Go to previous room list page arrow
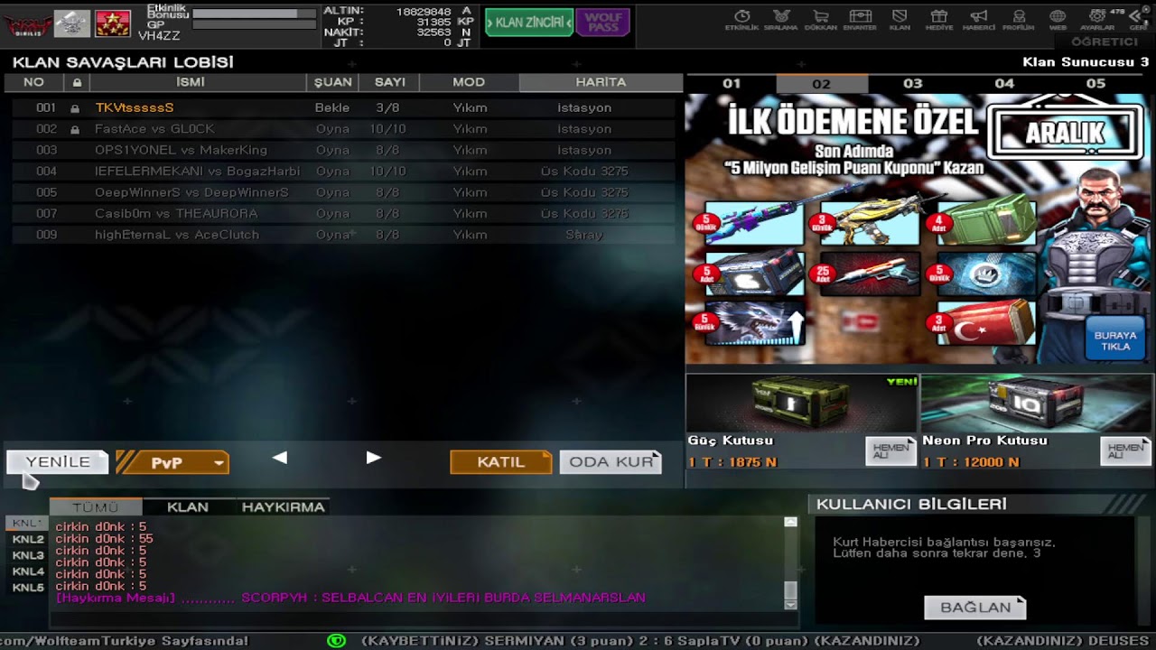1156x650 pixels. [280, 458]
